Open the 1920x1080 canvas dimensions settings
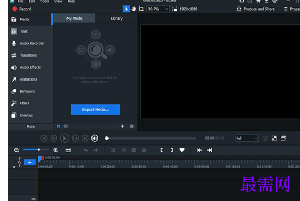300x201 pixels. 185,9
